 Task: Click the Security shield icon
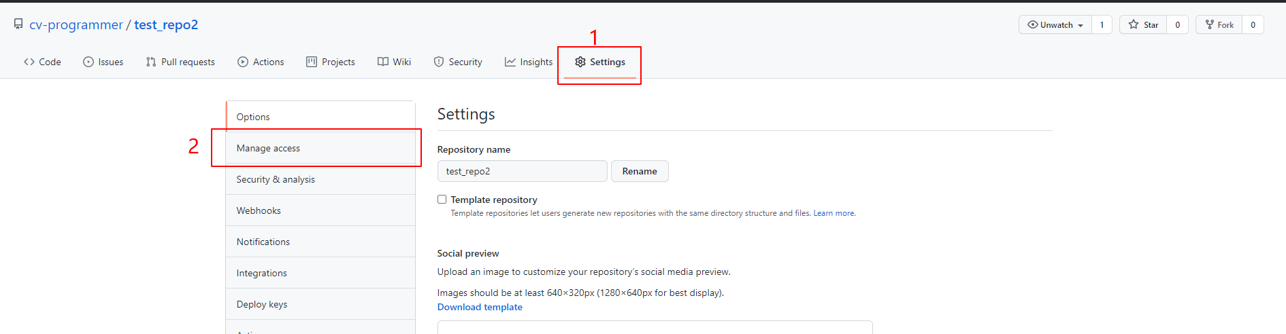click(x=439, y=62)
